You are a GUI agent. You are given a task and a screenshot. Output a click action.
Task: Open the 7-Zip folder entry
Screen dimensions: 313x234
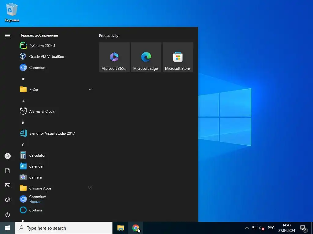(x=56, y=89)
